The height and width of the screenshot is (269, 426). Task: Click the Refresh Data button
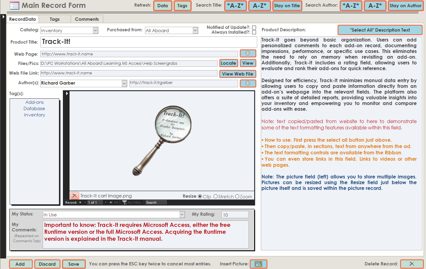click(x=163, y=5)
